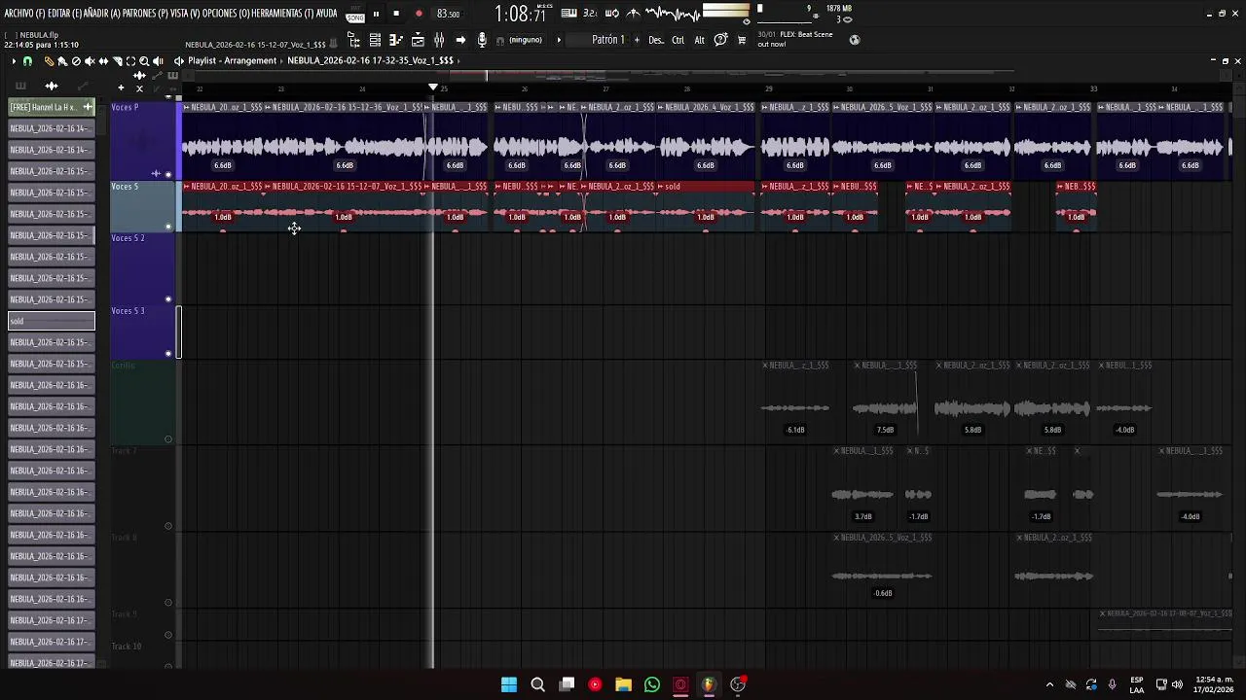Toggle the green magnet snap icon
The height and width of the screenshot is (700, 1246).
27,61
